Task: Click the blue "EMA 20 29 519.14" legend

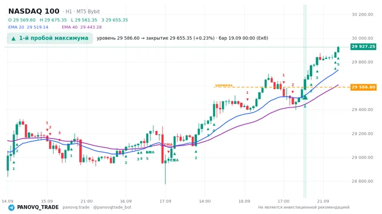Action: [28, 27]
